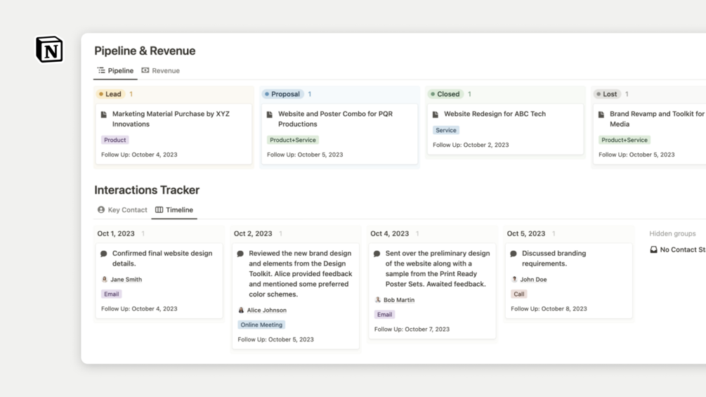Click Bob Martin's avatar icon
Image resolution: width=706 pixels, height=397 pixels.
378,300
